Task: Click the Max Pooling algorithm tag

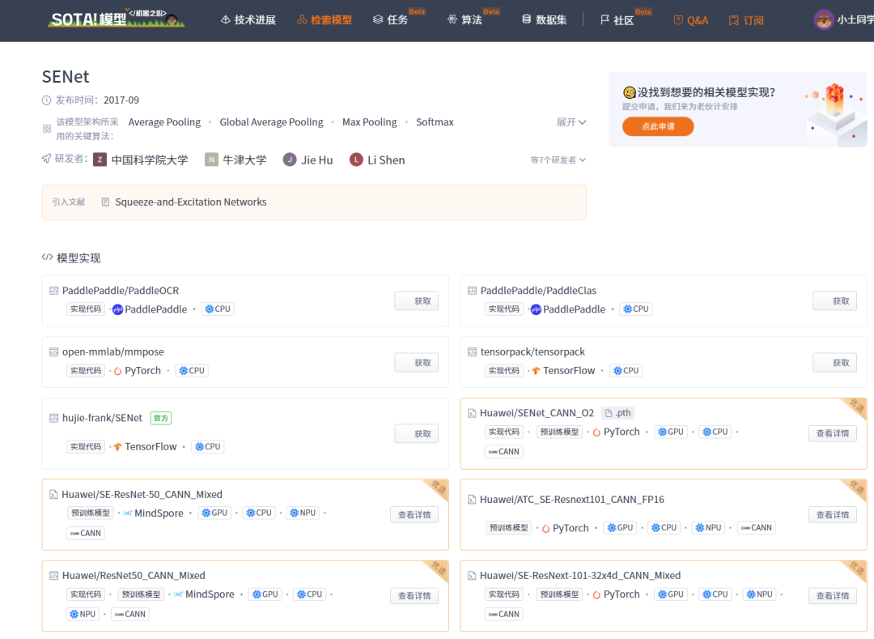Action: click(370, 122)
